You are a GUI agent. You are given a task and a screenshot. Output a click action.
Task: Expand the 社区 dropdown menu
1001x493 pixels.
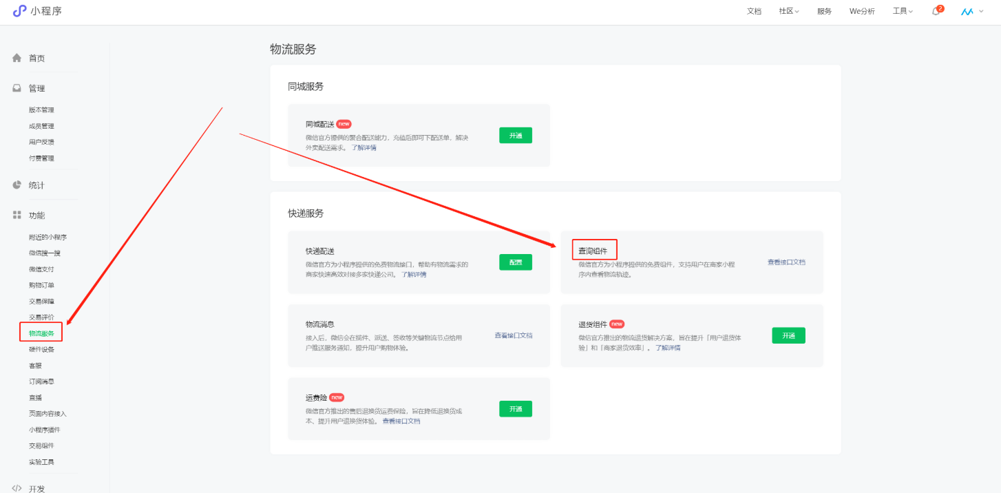tap(788, 11)
